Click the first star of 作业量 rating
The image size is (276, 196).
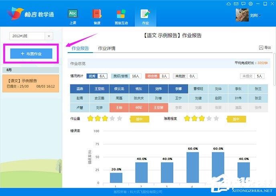[x=90, y=118]
